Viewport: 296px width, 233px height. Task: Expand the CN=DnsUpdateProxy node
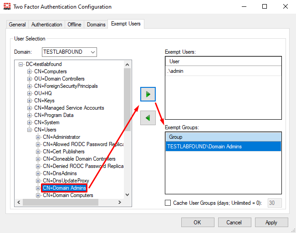pos(38,181)
